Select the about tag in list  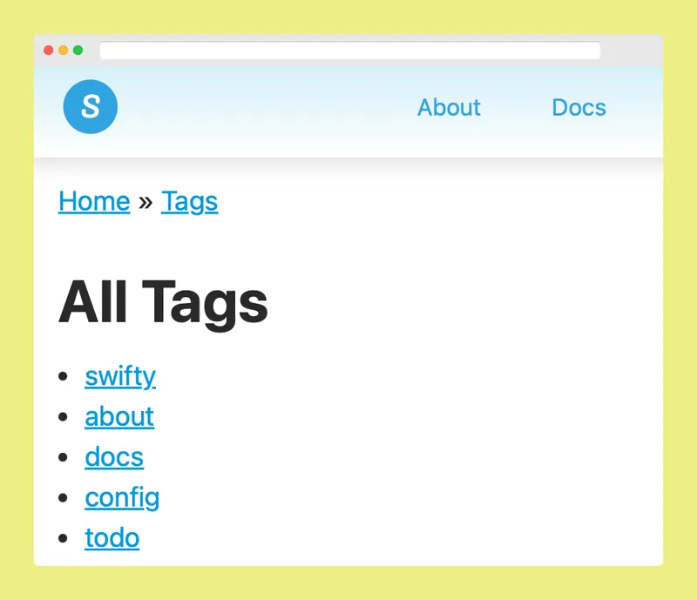coord(119,416)
